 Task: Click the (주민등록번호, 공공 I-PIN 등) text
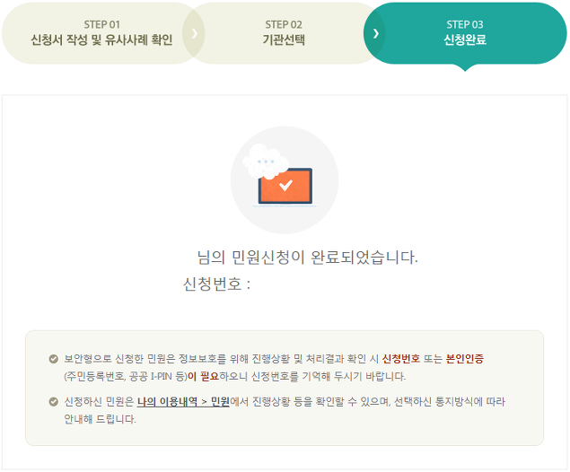coord(126,377)
